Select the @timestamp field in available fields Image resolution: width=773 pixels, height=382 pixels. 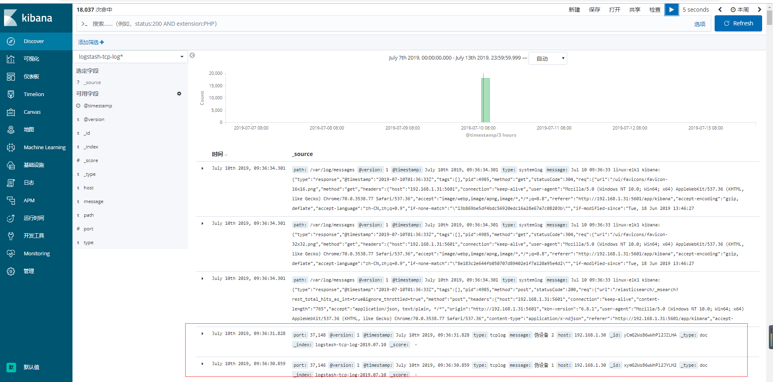pyautogui.click(x=98, y=106)
